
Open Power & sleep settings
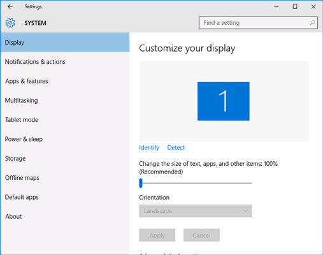[x=65, y=139]
